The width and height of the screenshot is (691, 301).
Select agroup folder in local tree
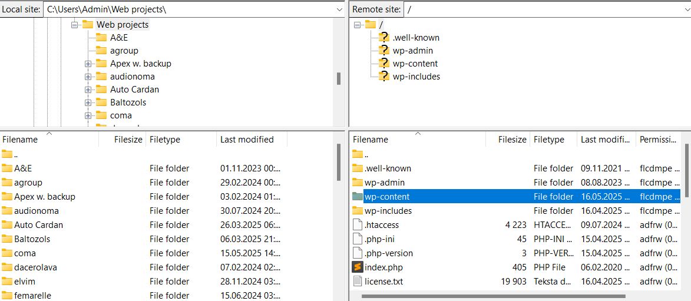coord(124,51)
